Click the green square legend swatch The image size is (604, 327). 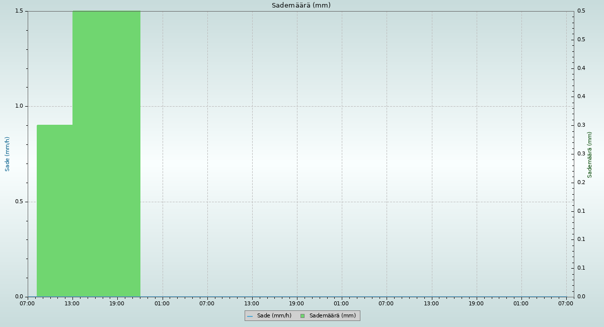pos(303,316)
